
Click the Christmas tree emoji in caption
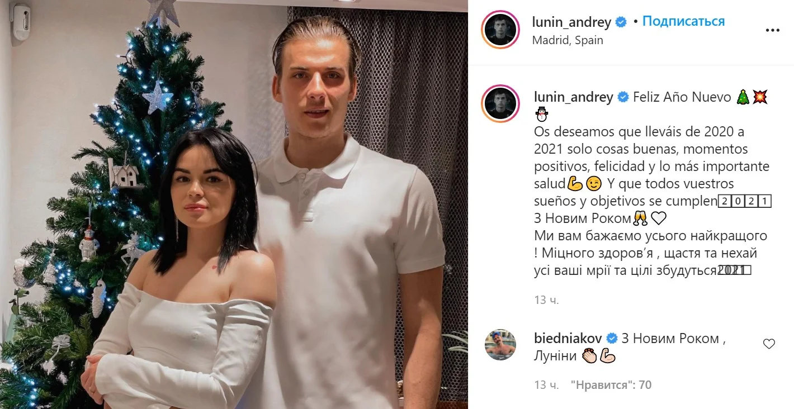(x=743, y=97)
